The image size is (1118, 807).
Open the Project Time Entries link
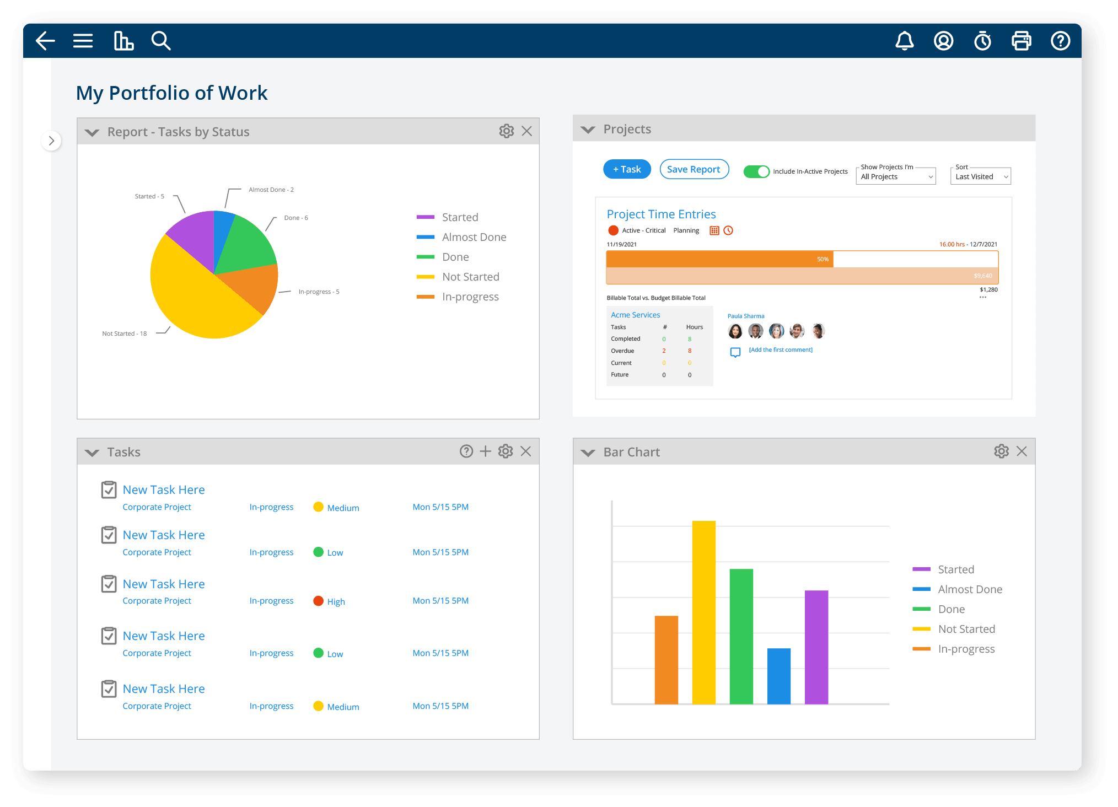click(661, 214)
